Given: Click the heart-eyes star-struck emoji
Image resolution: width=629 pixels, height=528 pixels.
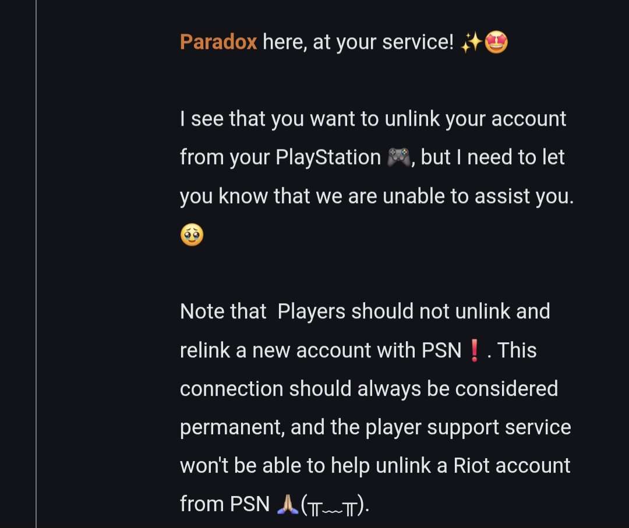Looking at the screenshot, I should (x=496, y=42).
